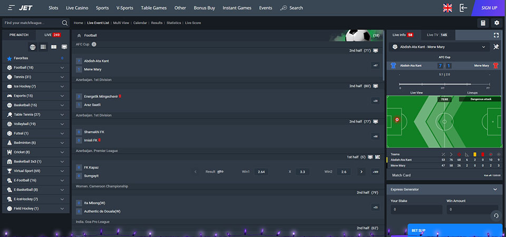506x237 pixels.
Task: Click the MC match-center icon on FK Kapaz row
Action: 377,157
